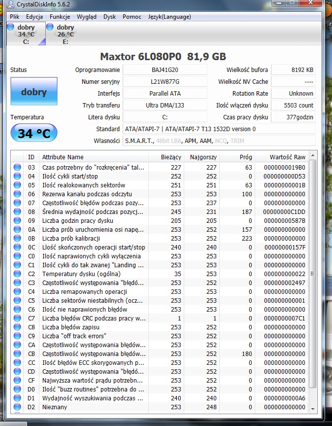Click the status orb of attribute CB

[17, 354]
